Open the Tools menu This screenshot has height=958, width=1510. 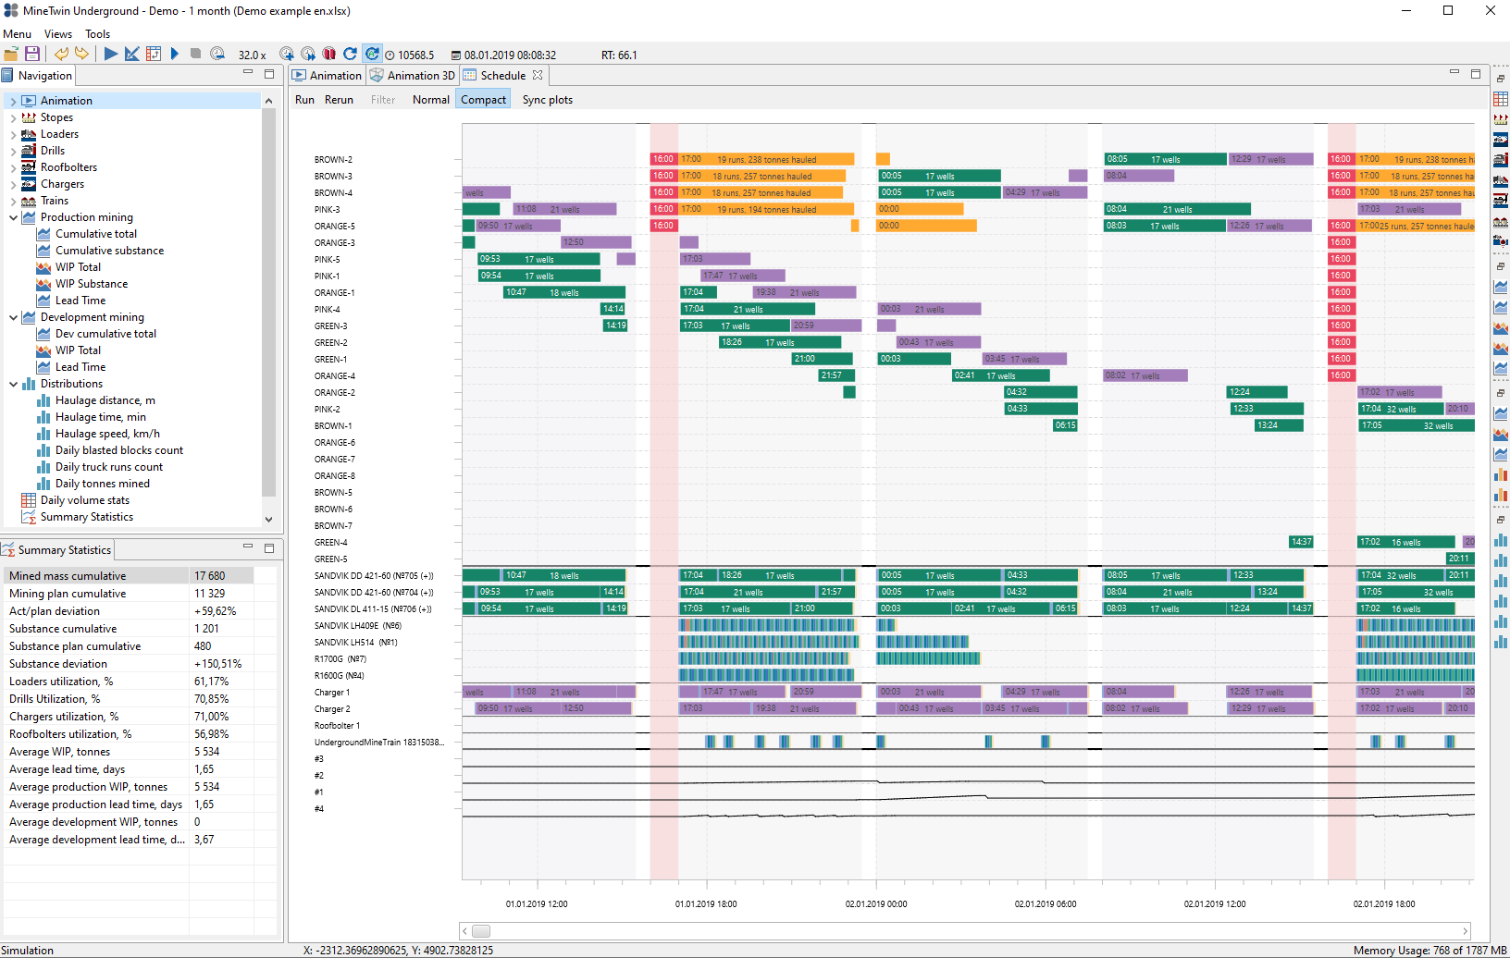tap(97, 34)
